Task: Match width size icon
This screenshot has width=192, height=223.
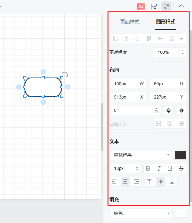Action: coord(158,124)
